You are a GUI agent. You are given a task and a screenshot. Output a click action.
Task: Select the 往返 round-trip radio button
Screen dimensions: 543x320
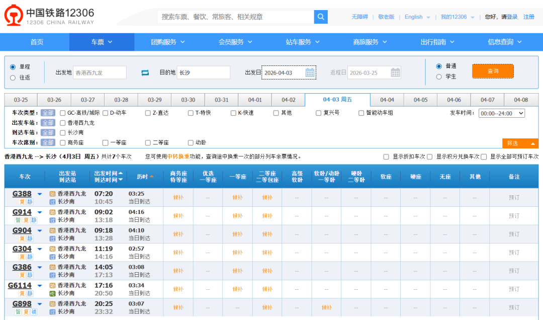pos(13,77)
